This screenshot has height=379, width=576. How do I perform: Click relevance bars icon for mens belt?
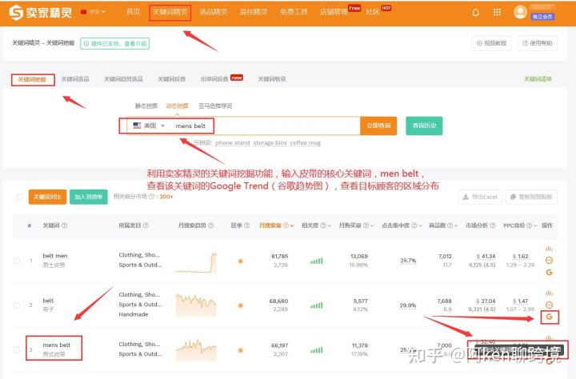pyautogui.click(x=316, y=350)
